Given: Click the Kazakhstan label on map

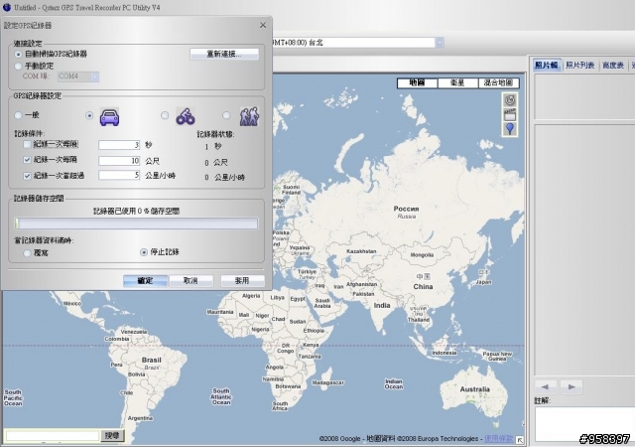Looking at the screenshot, I should pyautogui.click(x=361, y=251).
